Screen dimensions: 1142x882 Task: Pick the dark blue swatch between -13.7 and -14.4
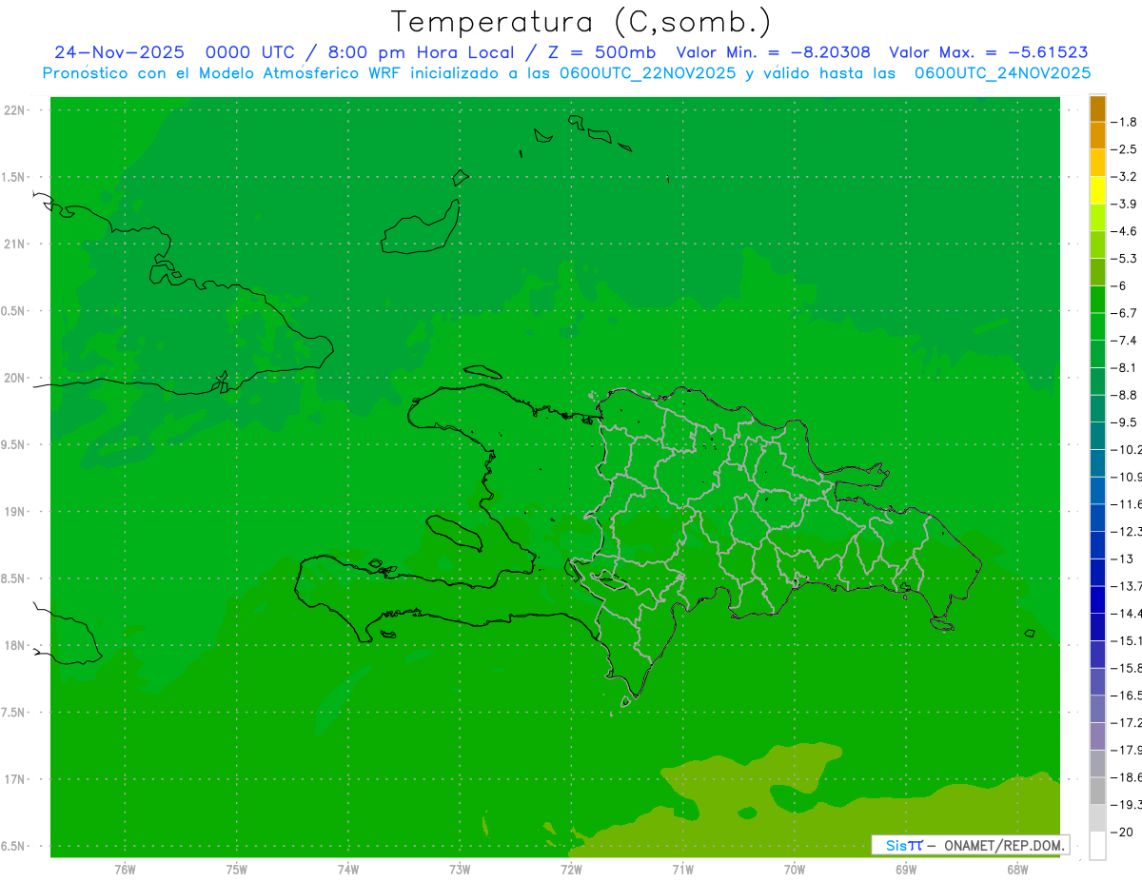pyautogui.click(x=1097, y=599)
